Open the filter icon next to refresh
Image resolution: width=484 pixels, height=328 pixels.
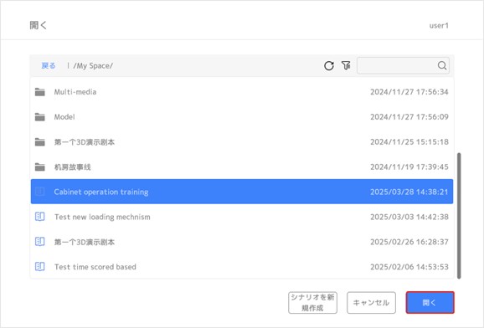pyautogui.click(x=346, y=65)
